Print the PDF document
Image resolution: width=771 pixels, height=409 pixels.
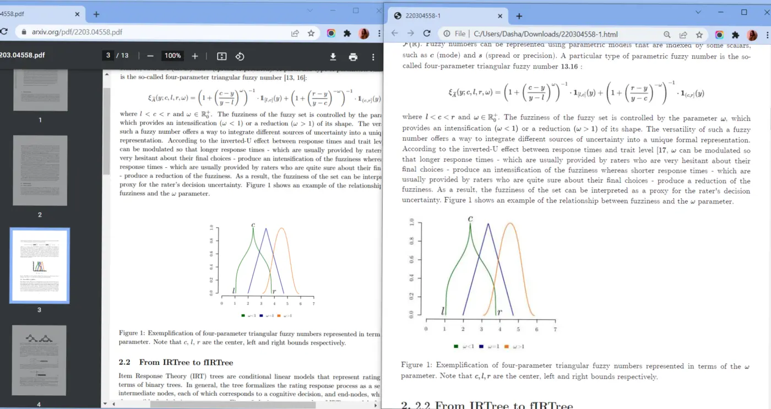click(353, 57)
